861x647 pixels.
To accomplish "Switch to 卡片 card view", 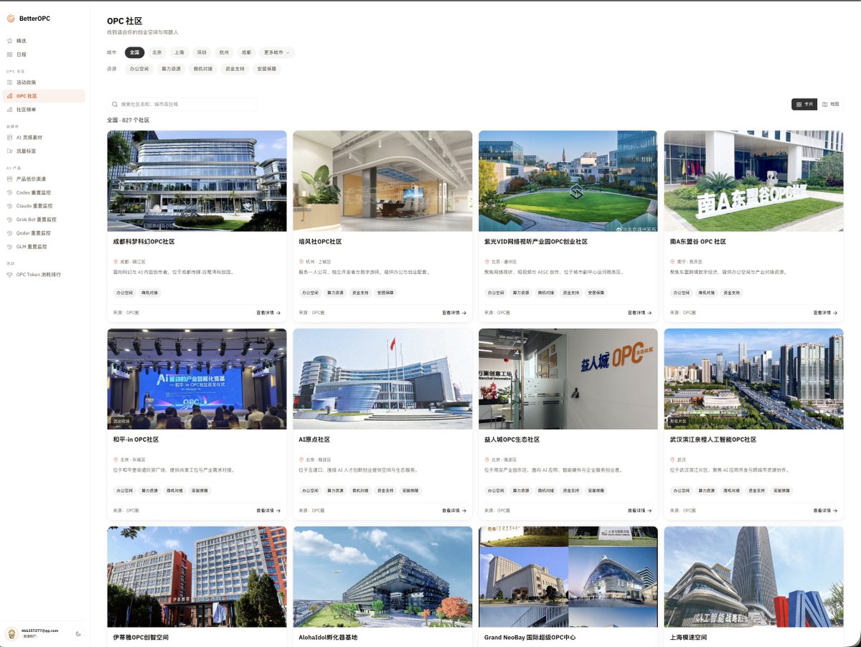I will tap(804, 104).
